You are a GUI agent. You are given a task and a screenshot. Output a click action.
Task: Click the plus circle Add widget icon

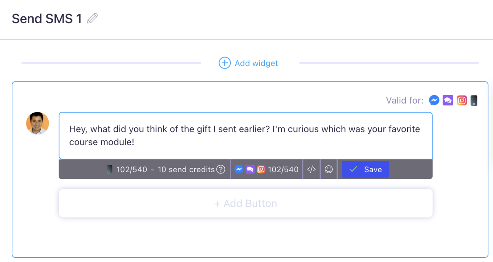[x=225, y=63]
